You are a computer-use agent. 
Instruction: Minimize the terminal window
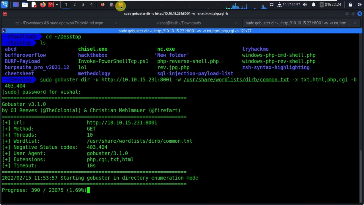347,14
